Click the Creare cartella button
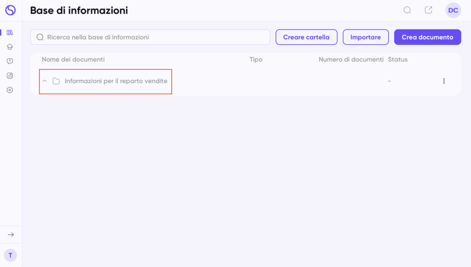Image resolution: width=471 pixels, height=267 pixels. tap(306, 37)
